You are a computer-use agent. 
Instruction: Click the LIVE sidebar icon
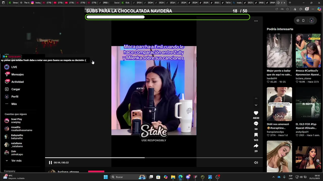point(7,67)
